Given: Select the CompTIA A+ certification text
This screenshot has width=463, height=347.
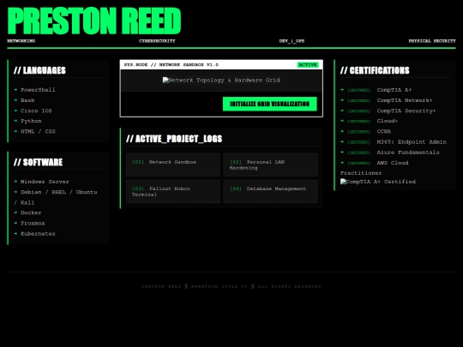Looking at the screenshot, I should [394, 90].
